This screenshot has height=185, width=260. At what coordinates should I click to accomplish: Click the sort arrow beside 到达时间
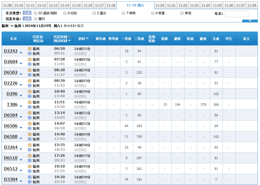[x=69, y=41]
